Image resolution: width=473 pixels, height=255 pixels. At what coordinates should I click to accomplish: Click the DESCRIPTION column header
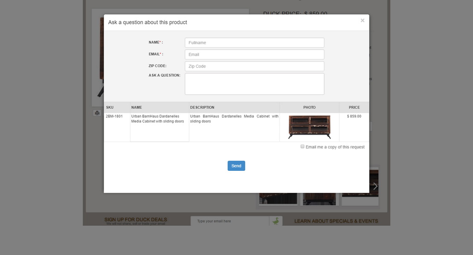point(202,108)
